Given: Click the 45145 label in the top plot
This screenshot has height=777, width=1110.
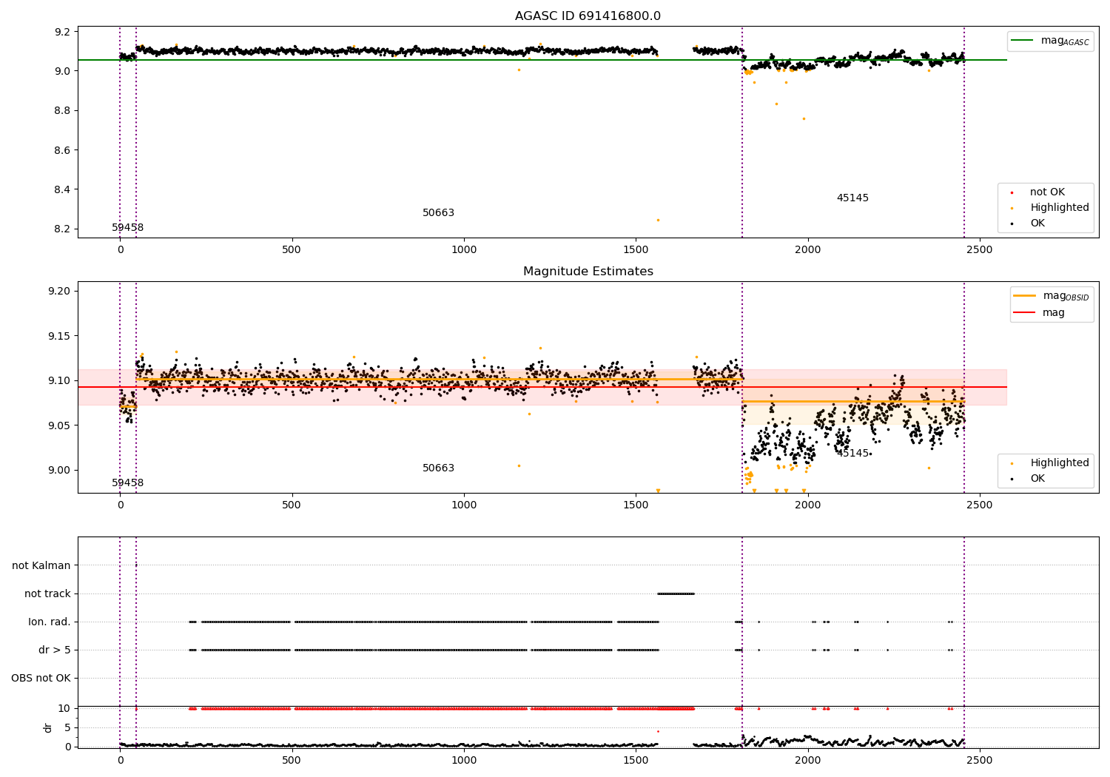Looking at the screenshot, I should pyautogui.click(x=852, y=198).
